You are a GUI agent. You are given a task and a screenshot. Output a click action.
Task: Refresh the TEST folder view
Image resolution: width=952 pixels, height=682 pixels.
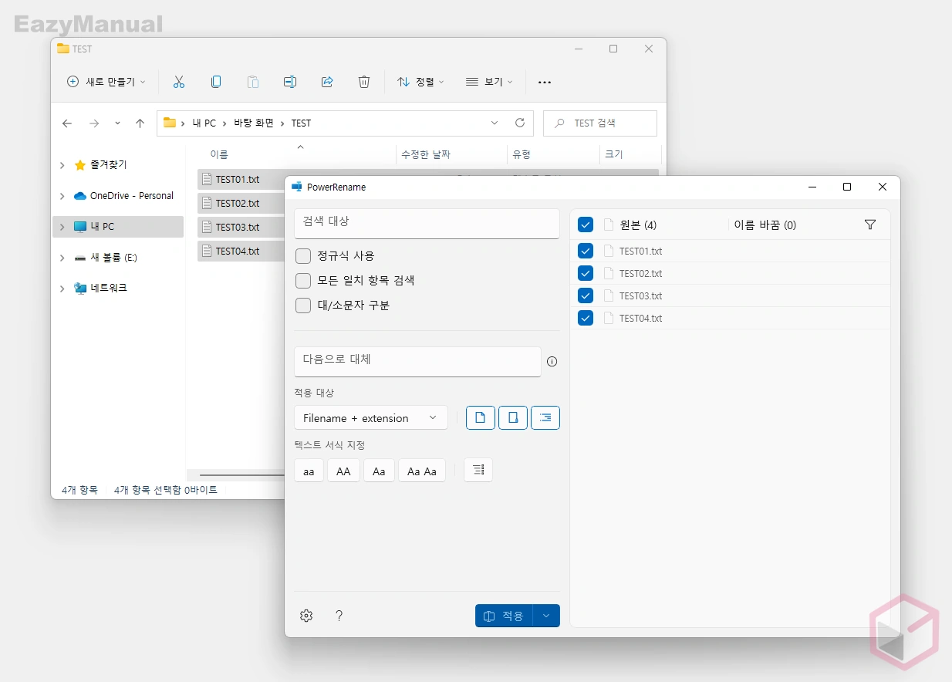[x=520, y=123]
